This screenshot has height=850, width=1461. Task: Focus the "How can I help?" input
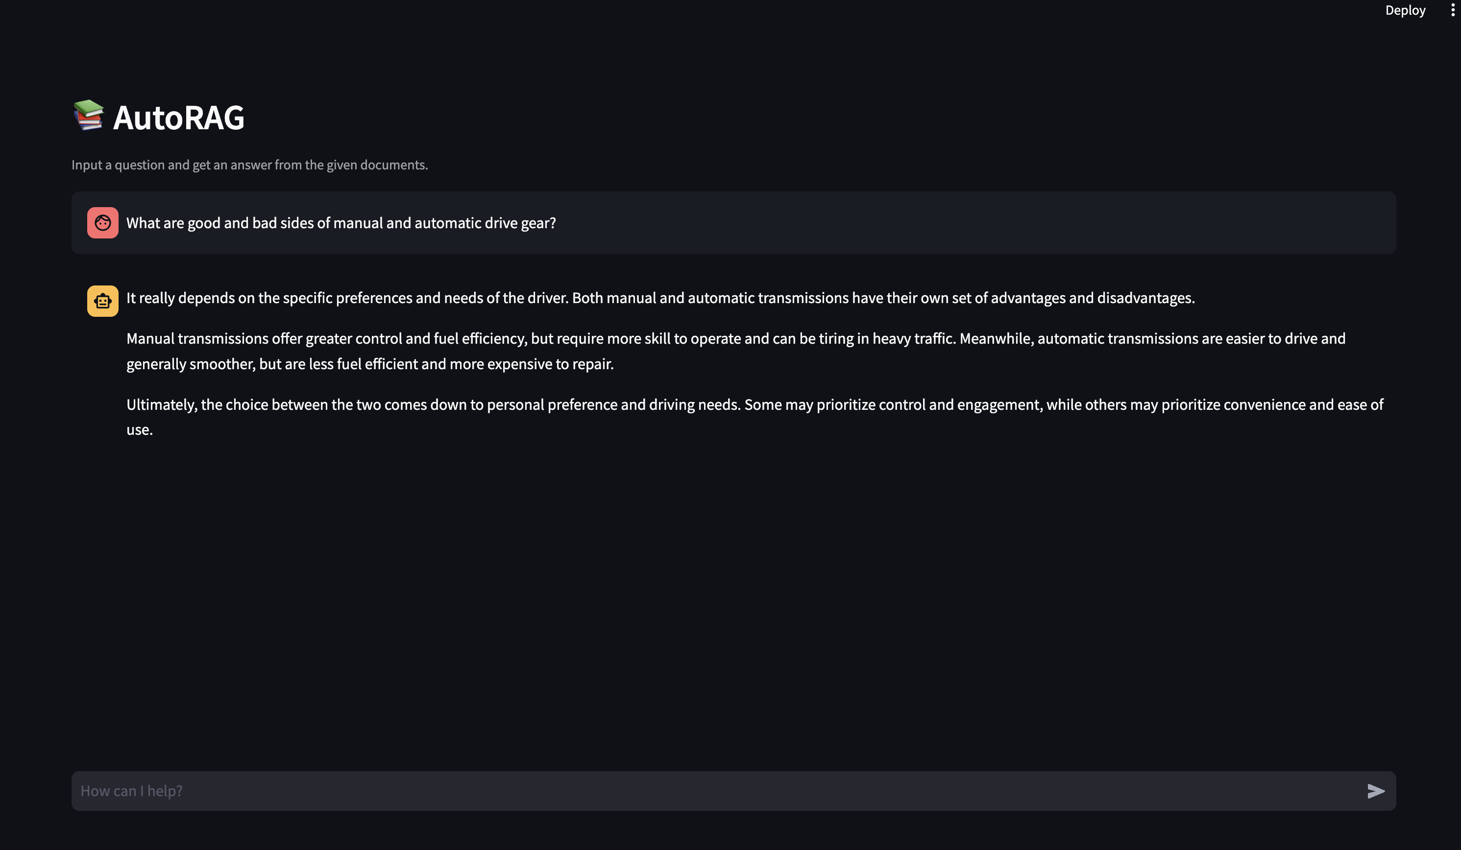696,791
